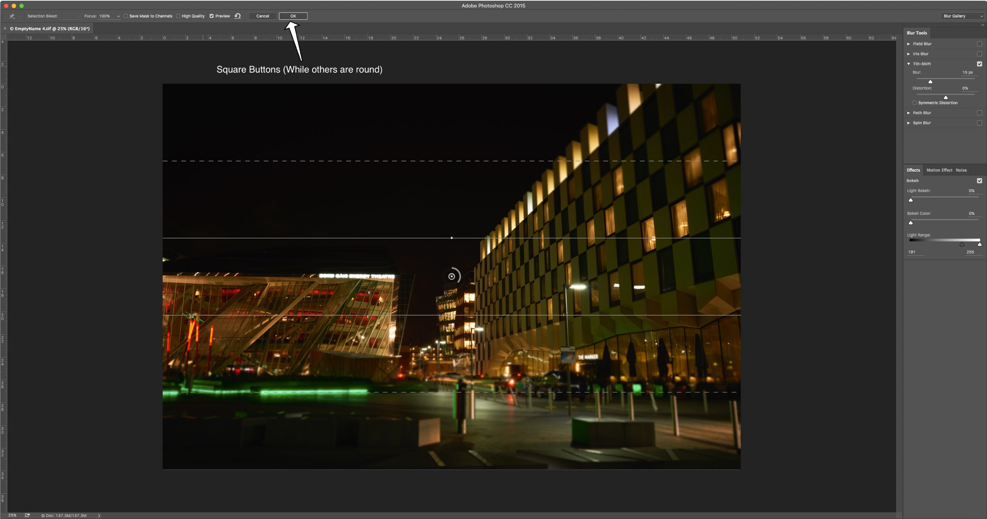The height and width of the screenshot is (519, 987).
Task: Disable the Tilt-Shift checkbox
Action: (979, 64)
